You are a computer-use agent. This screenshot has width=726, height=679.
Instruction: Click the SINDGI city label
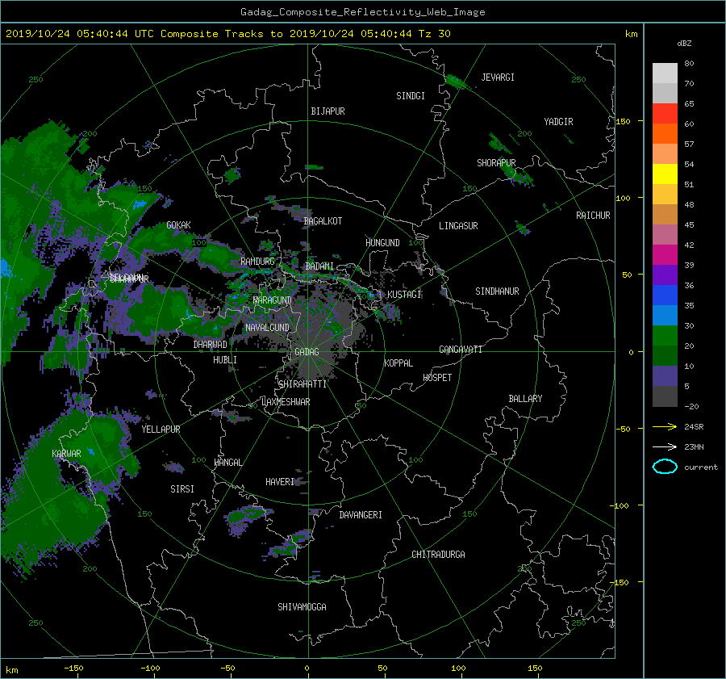coord(411,96)
